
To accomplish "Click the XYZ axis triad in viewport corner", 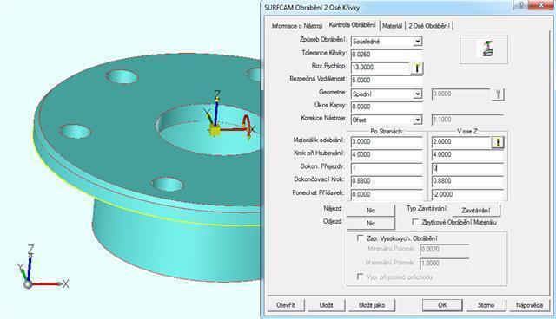I will pos(42,268).
